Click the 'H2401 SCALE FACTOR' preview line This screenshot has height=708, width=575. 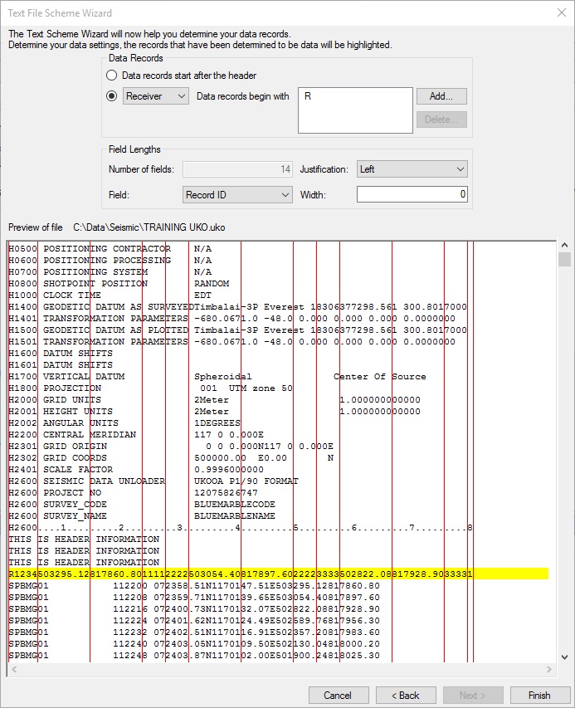(136, 470)
